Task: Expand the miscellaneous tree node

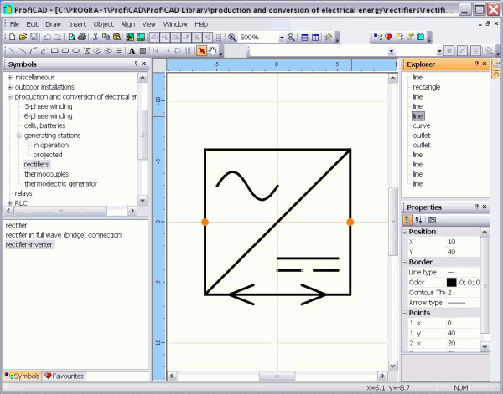Action: [10, 78]
